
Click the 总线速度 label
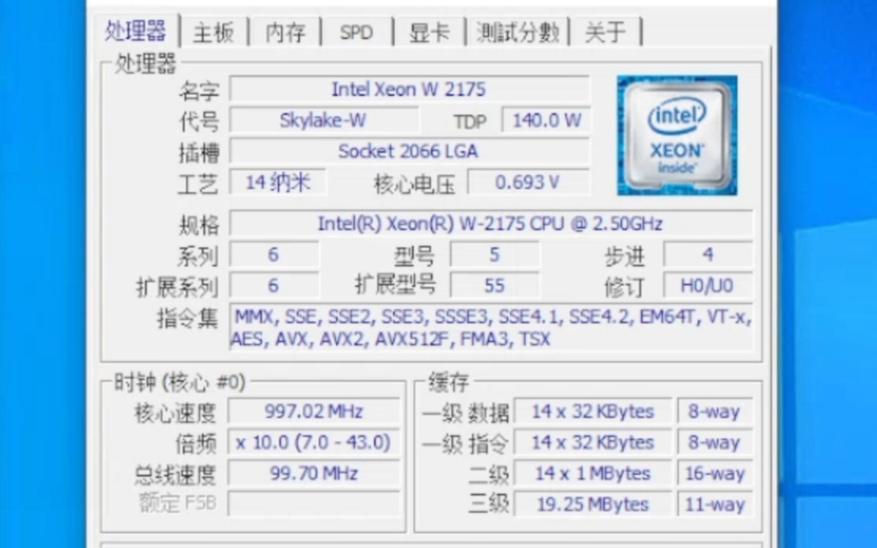175,474
